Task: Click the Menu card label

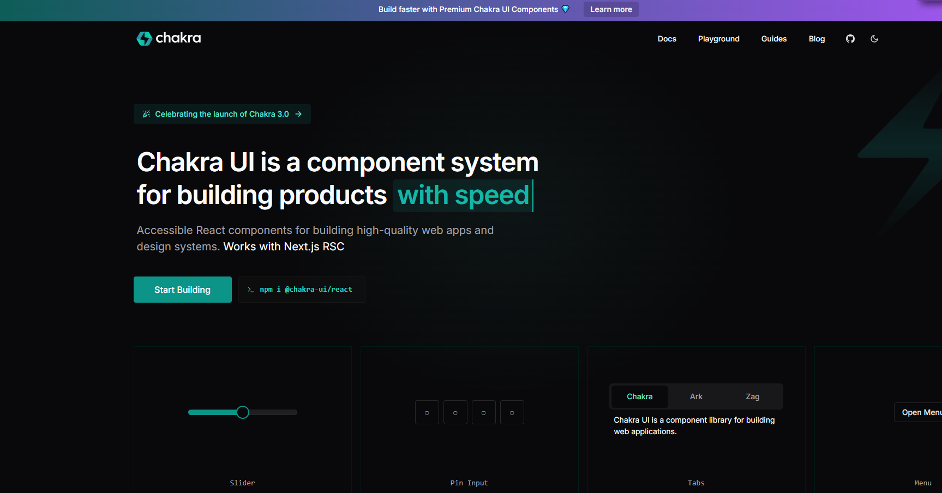Action: (x=923, y=483)
